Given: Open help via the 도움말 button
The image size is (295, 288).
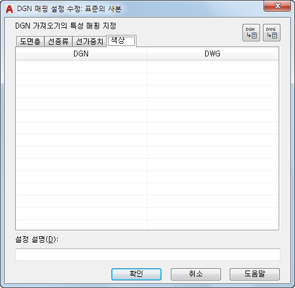Looking at the screenshot, I should coord(255,274).
